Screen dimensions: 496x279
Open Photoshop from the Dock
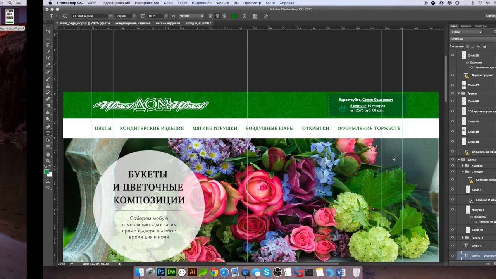click(161, 272)
